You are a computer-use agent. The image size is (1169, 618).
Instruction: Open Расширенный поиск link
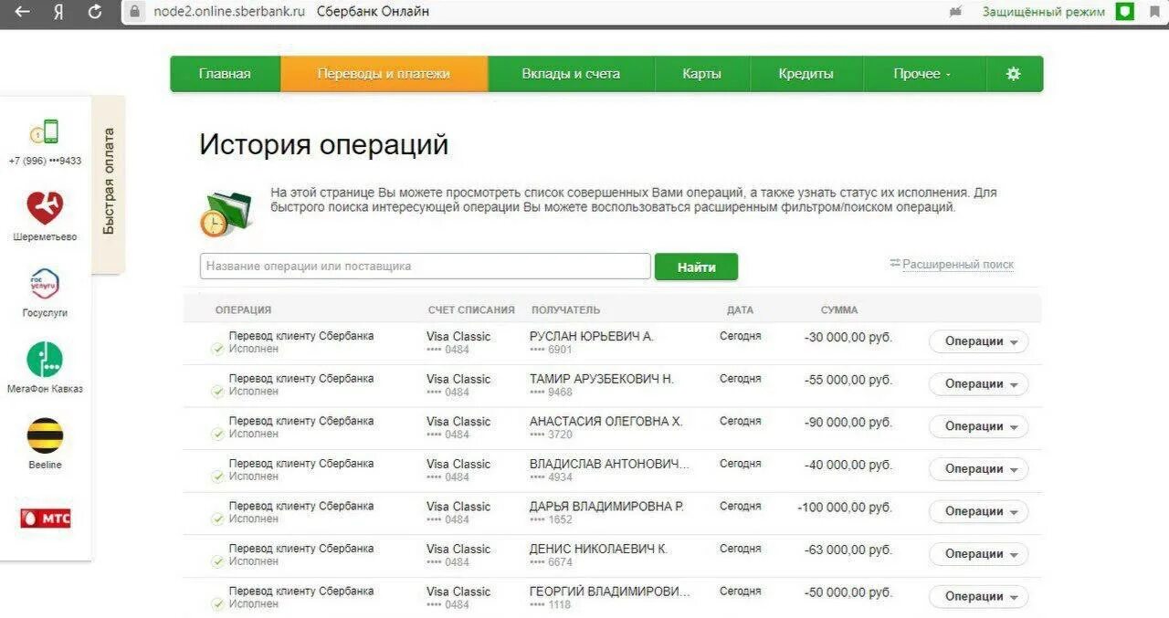point(958,265)
